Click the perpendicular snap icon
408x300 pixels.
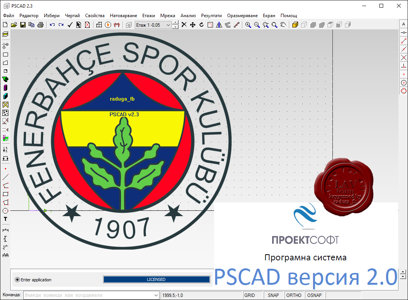coord(403,66)
